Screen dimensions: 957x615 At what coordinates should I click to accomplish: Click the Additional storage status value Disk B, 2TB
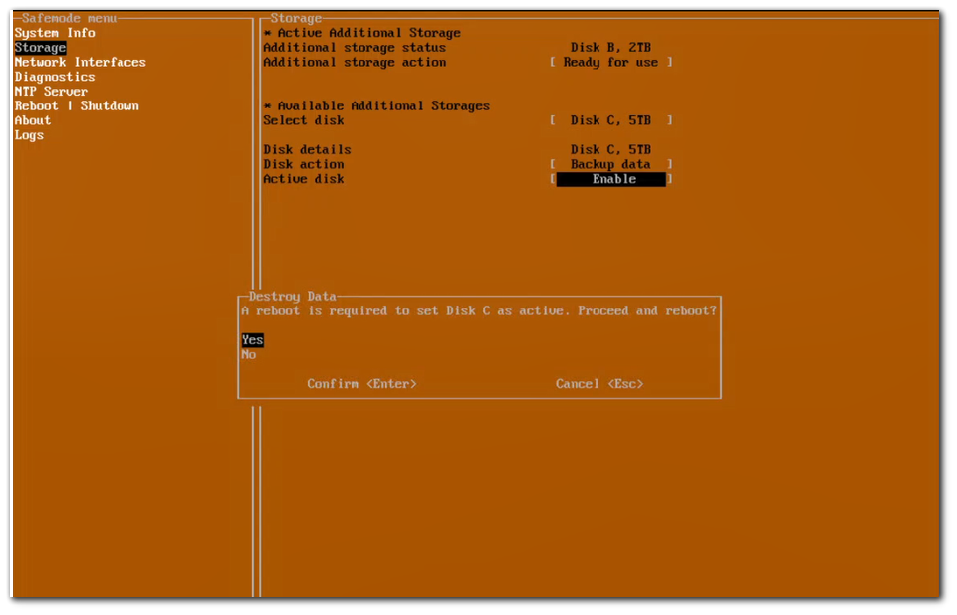click(x=610, y=48)
